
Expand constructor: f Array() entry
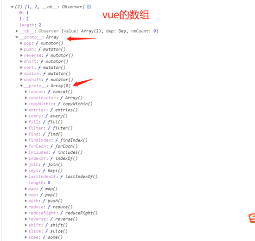pyautogui.click(x=26, y=98)
